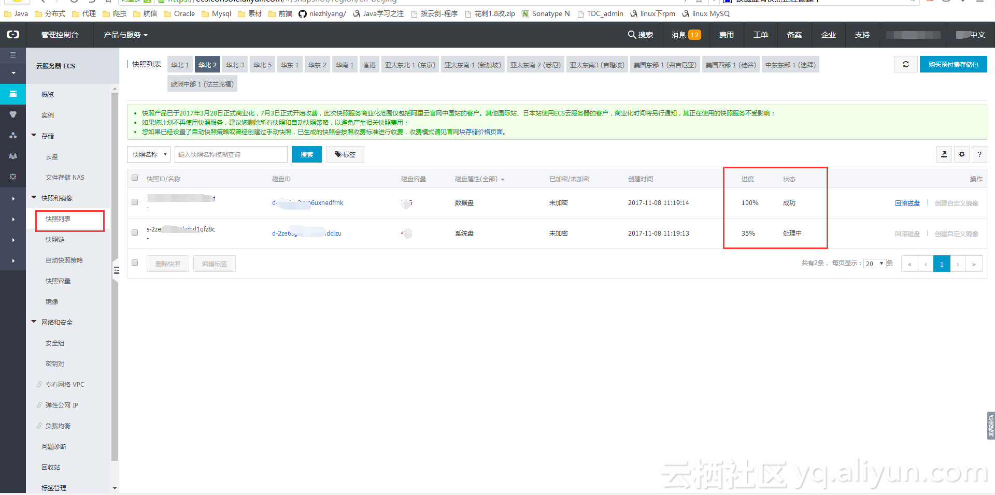Viewport: 995px width, 495px height.
Task: Open the 产品与服务 dropdown
Action: coord(125,35)
